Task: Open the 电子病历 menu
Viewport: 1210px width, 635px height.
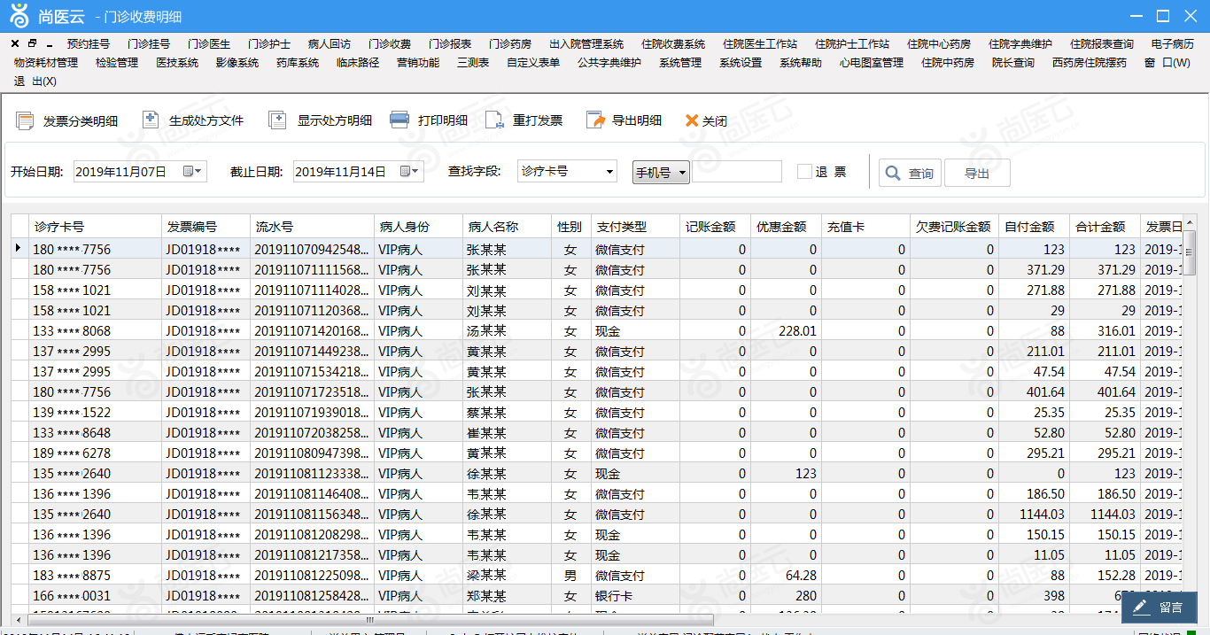Action: 1173,43
